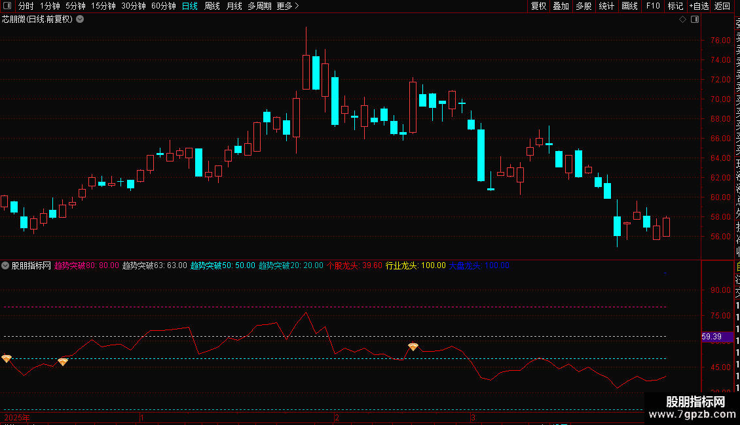Click the 返回 back button
This screenshot has width=740, height=425.
[722, 6]
